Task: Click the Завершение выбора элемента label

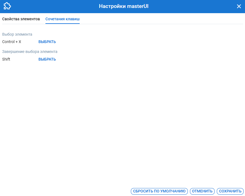Action: (30, 52)
